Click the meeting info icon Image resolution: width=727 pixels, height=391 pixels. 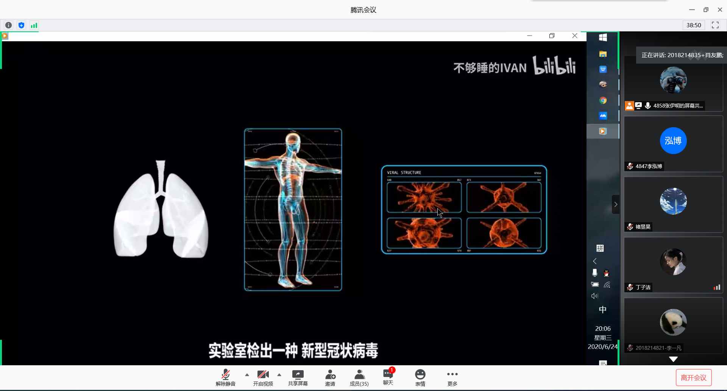click(x=8, y=25)
